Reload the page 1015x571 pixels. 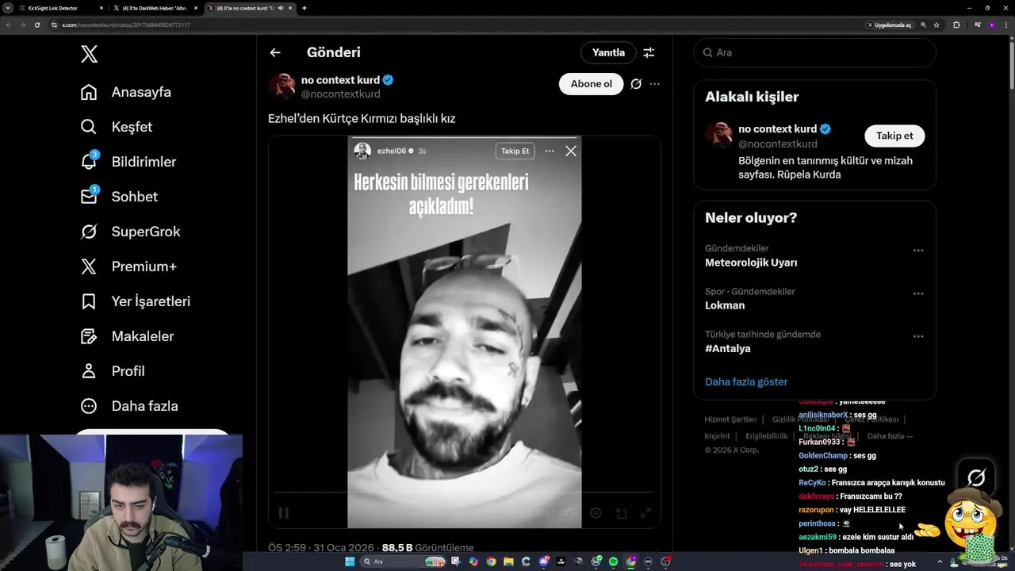pyautogui.click(x=36, y=25)
